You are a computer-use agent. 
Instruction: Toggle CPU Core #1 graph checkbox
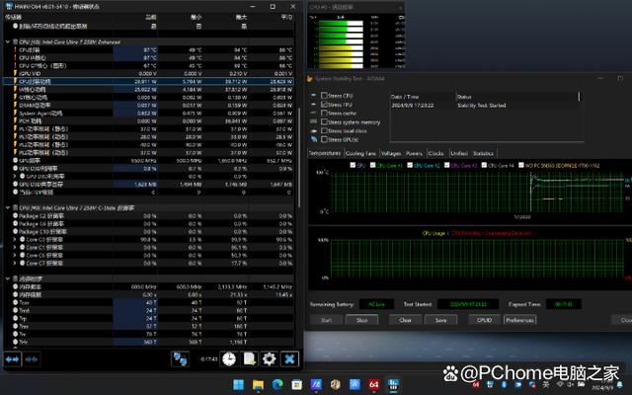[x=373, y=165]
